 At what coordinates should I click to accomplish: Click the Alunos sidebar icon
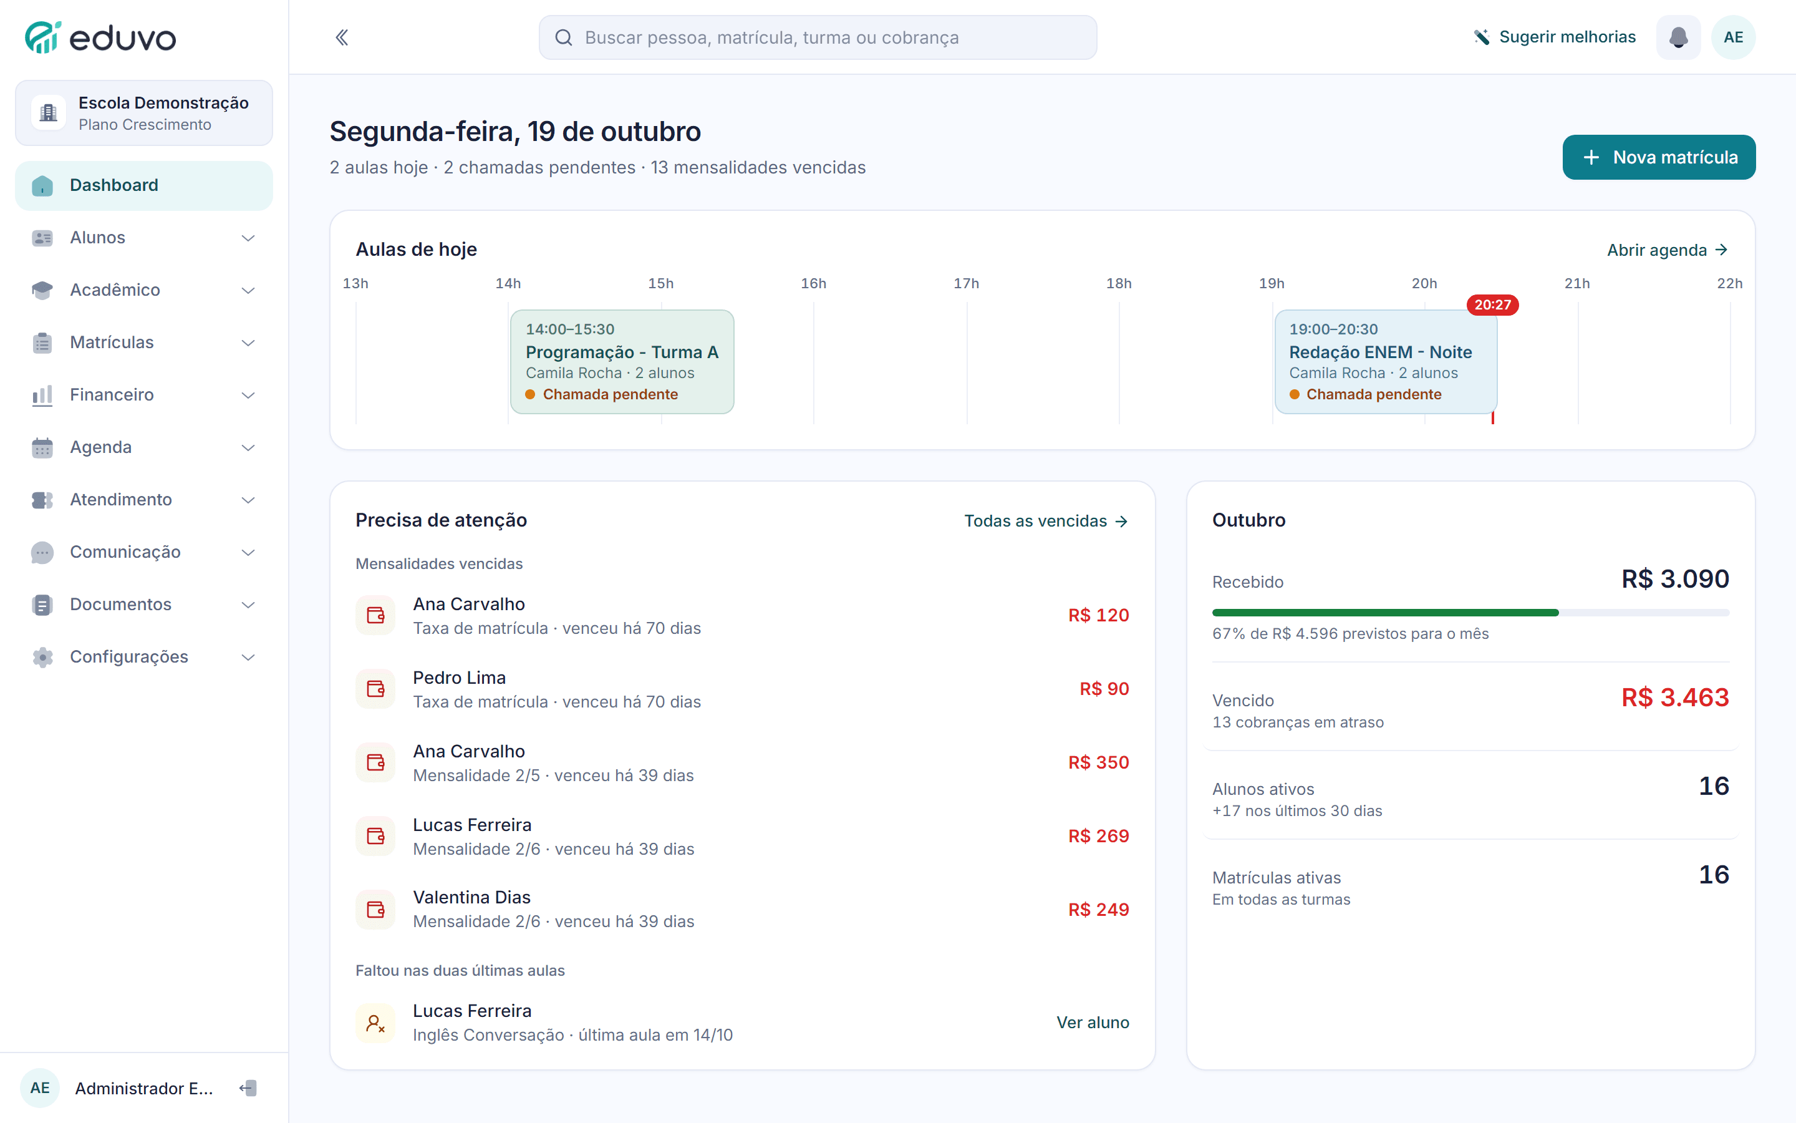tap(42, 238)
